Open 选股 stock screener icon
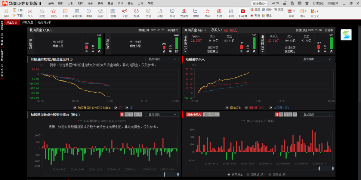The height and width of the screenshot is (180, 361). point(101,12)
